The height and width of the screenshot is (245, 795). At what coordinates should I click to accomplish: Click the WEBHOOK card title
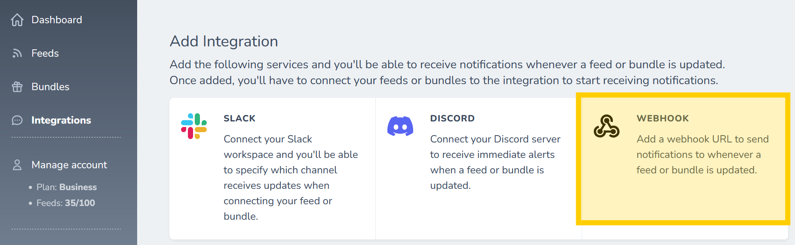(x=663, y=118)
